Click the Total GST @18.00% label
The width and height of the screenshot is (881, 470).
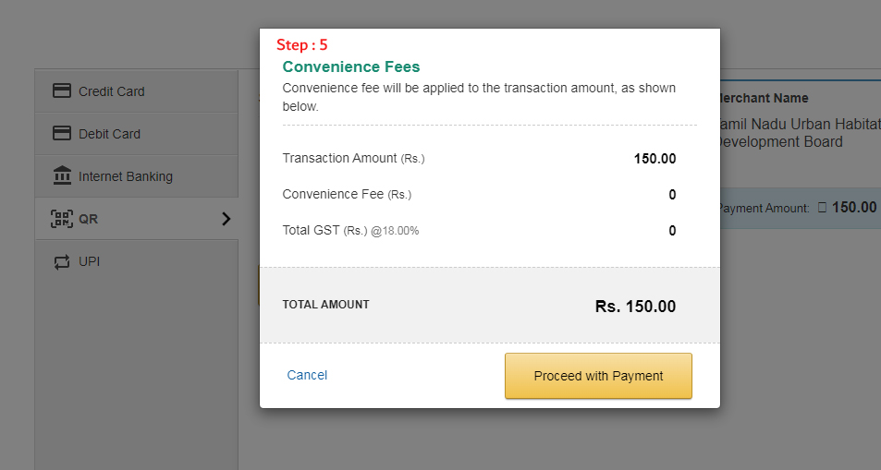[350, 230]
